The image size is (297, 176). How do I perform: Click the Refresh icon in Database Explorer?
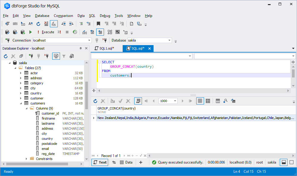coord(5,56)
